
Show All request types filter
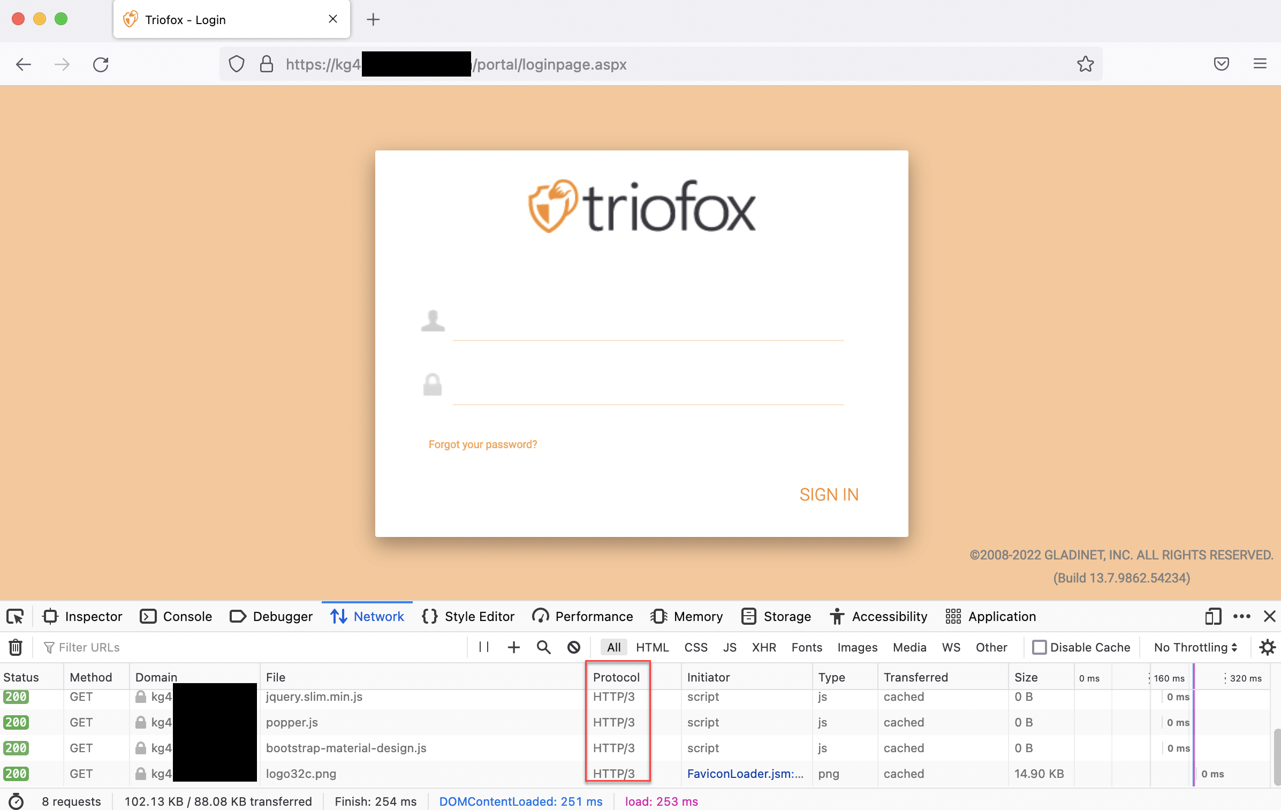613,647
